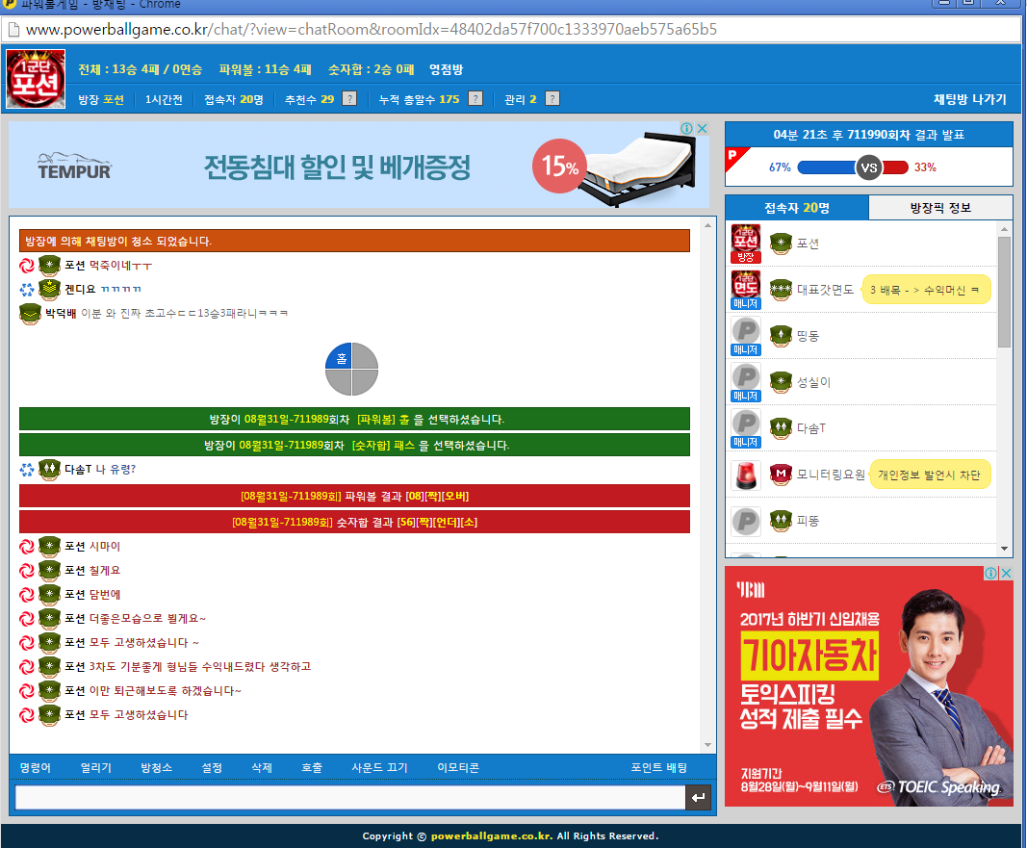
Task: Click the user list scrollbar down arrow
Action: pos(1004,549)
